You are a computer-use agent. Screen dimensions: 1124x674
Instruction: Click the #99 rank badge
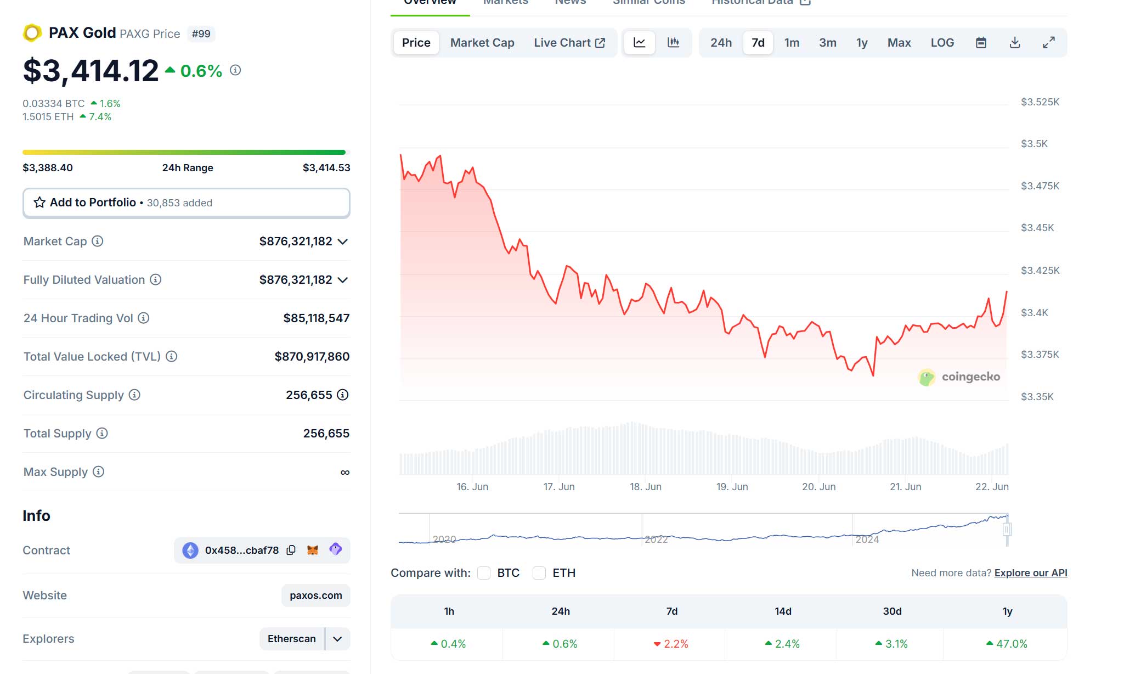201,33
